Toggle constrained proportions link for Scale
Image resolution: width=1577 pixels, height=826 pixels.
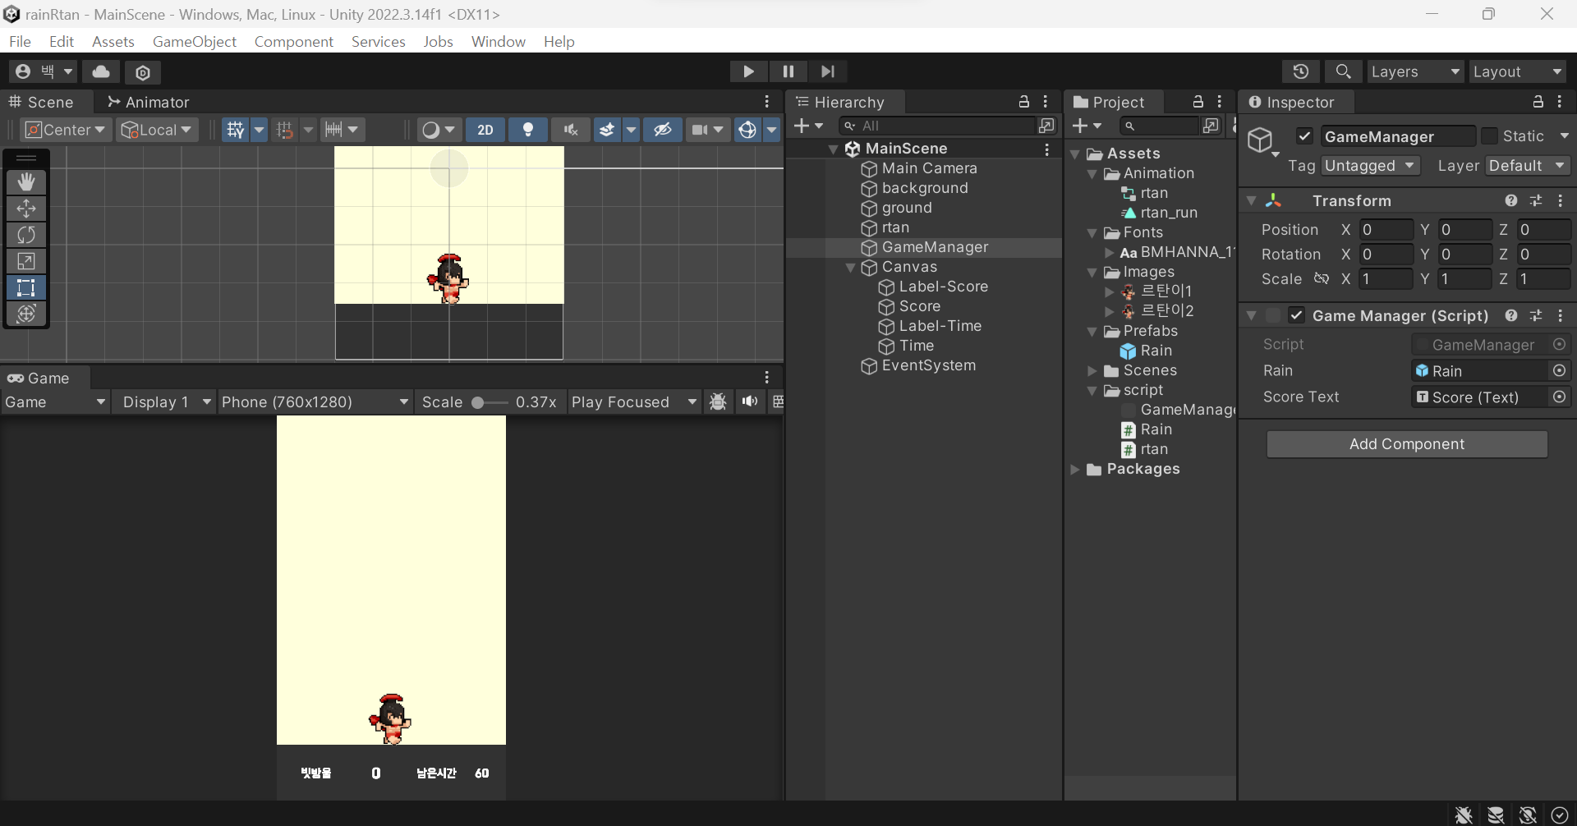tap(1322, 279)
